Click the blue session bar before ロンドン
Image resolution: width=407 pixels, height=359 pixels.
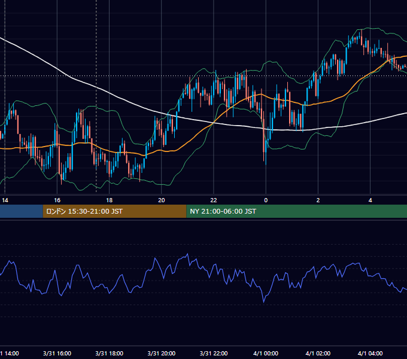[x=22, y=211]
